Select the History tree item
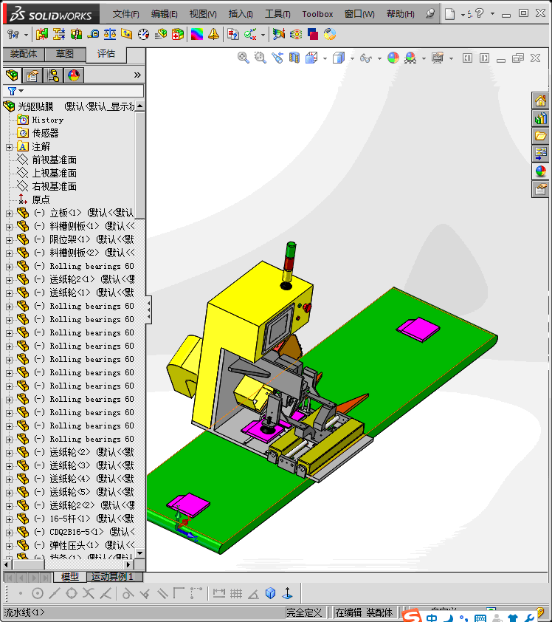This screenshot has height=622, width=552. coord(47,120)
